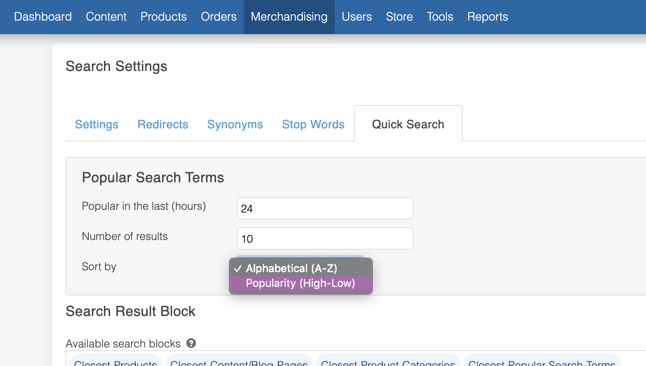
Task: Open the Synonyms tab
Action: point(235,124)
